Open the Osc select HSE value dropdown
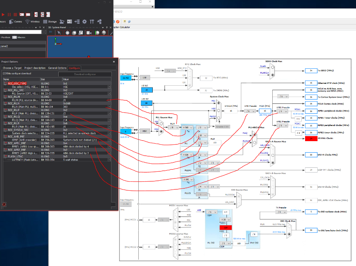 (x=109, y=87)
